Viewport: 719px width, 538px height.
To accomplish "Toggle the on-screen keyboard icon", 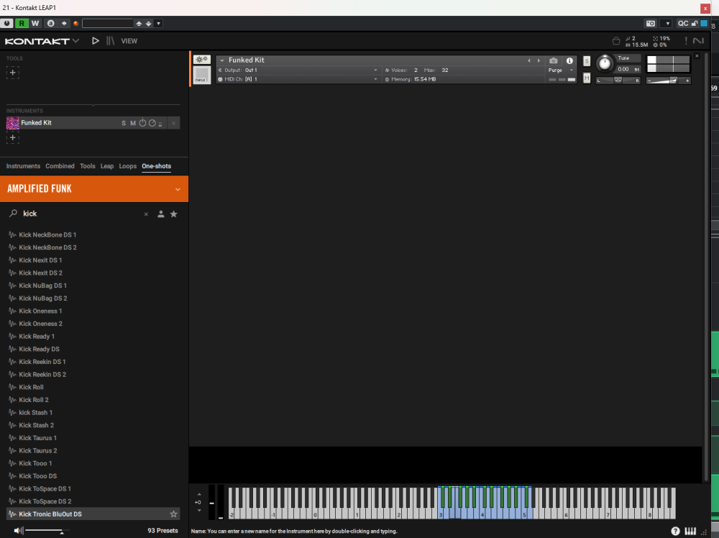I will (690, 531).
